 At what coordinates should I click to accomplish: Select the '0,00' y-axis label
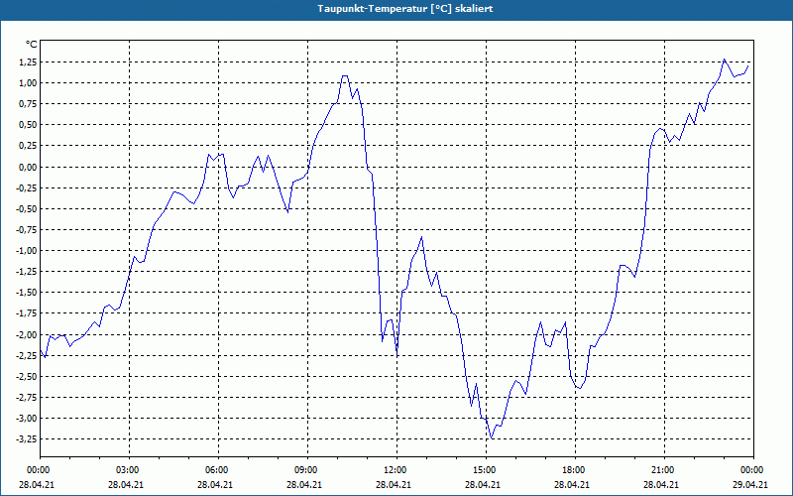tap(28, 167)
